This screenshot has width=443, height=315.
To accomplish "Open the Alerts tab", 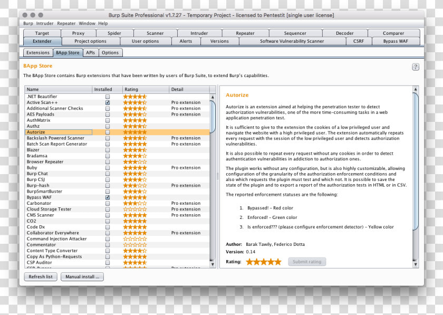I will click(x=186, y=41).
